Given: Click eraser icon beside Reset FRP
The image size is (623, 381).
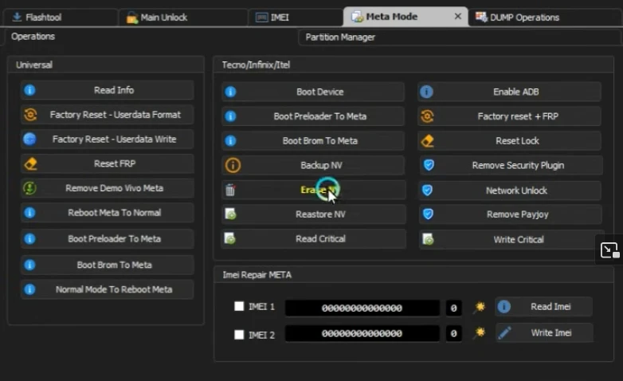Looking at the screenshot, I should (x=30, y=164).
